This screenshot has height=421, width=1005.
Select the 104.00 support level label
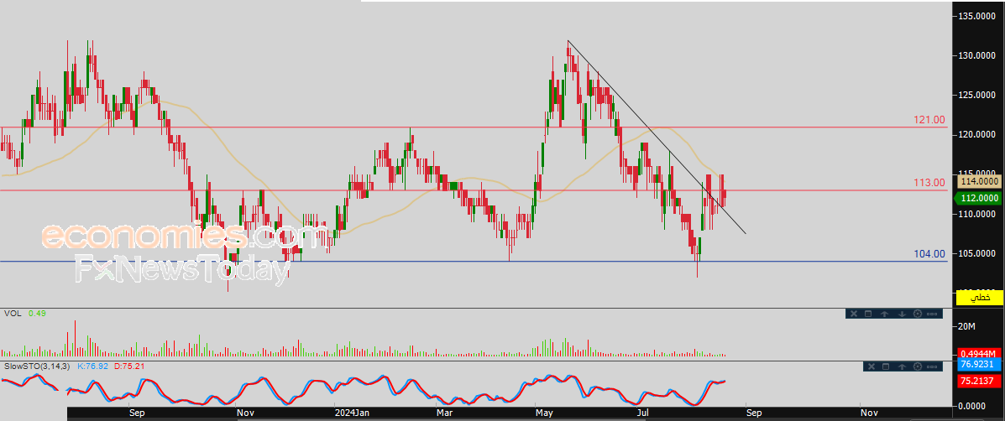point(929,254)
